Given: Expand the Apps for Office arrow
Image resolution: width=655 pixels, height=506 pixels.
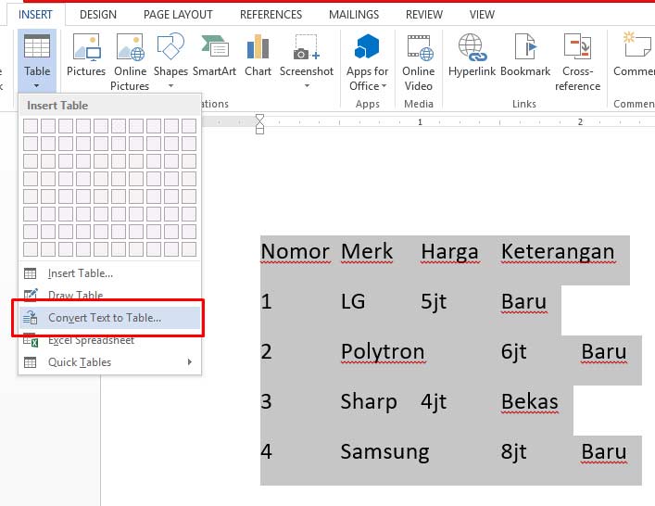Looking at the screenshot, I should (384, 86).
